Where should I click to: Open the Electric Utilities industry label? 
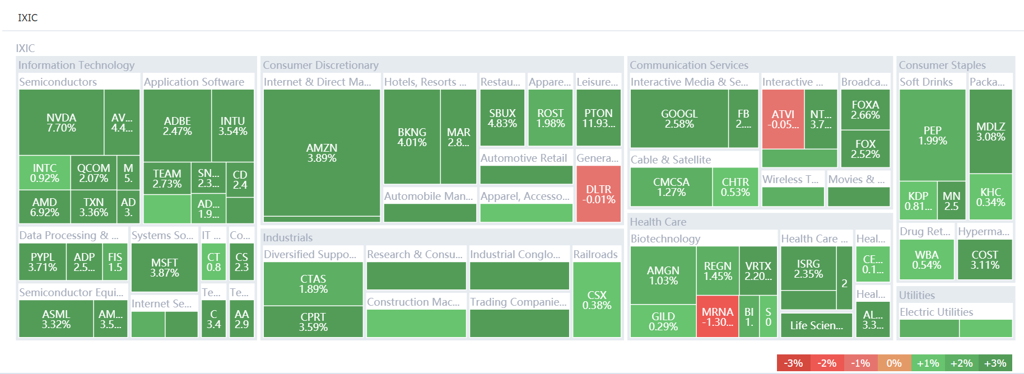(936, 312)
